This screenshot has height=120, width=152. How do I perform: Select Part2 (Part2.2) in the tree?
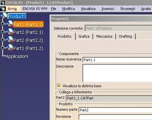pyautogui.click(x=28, y=40)
